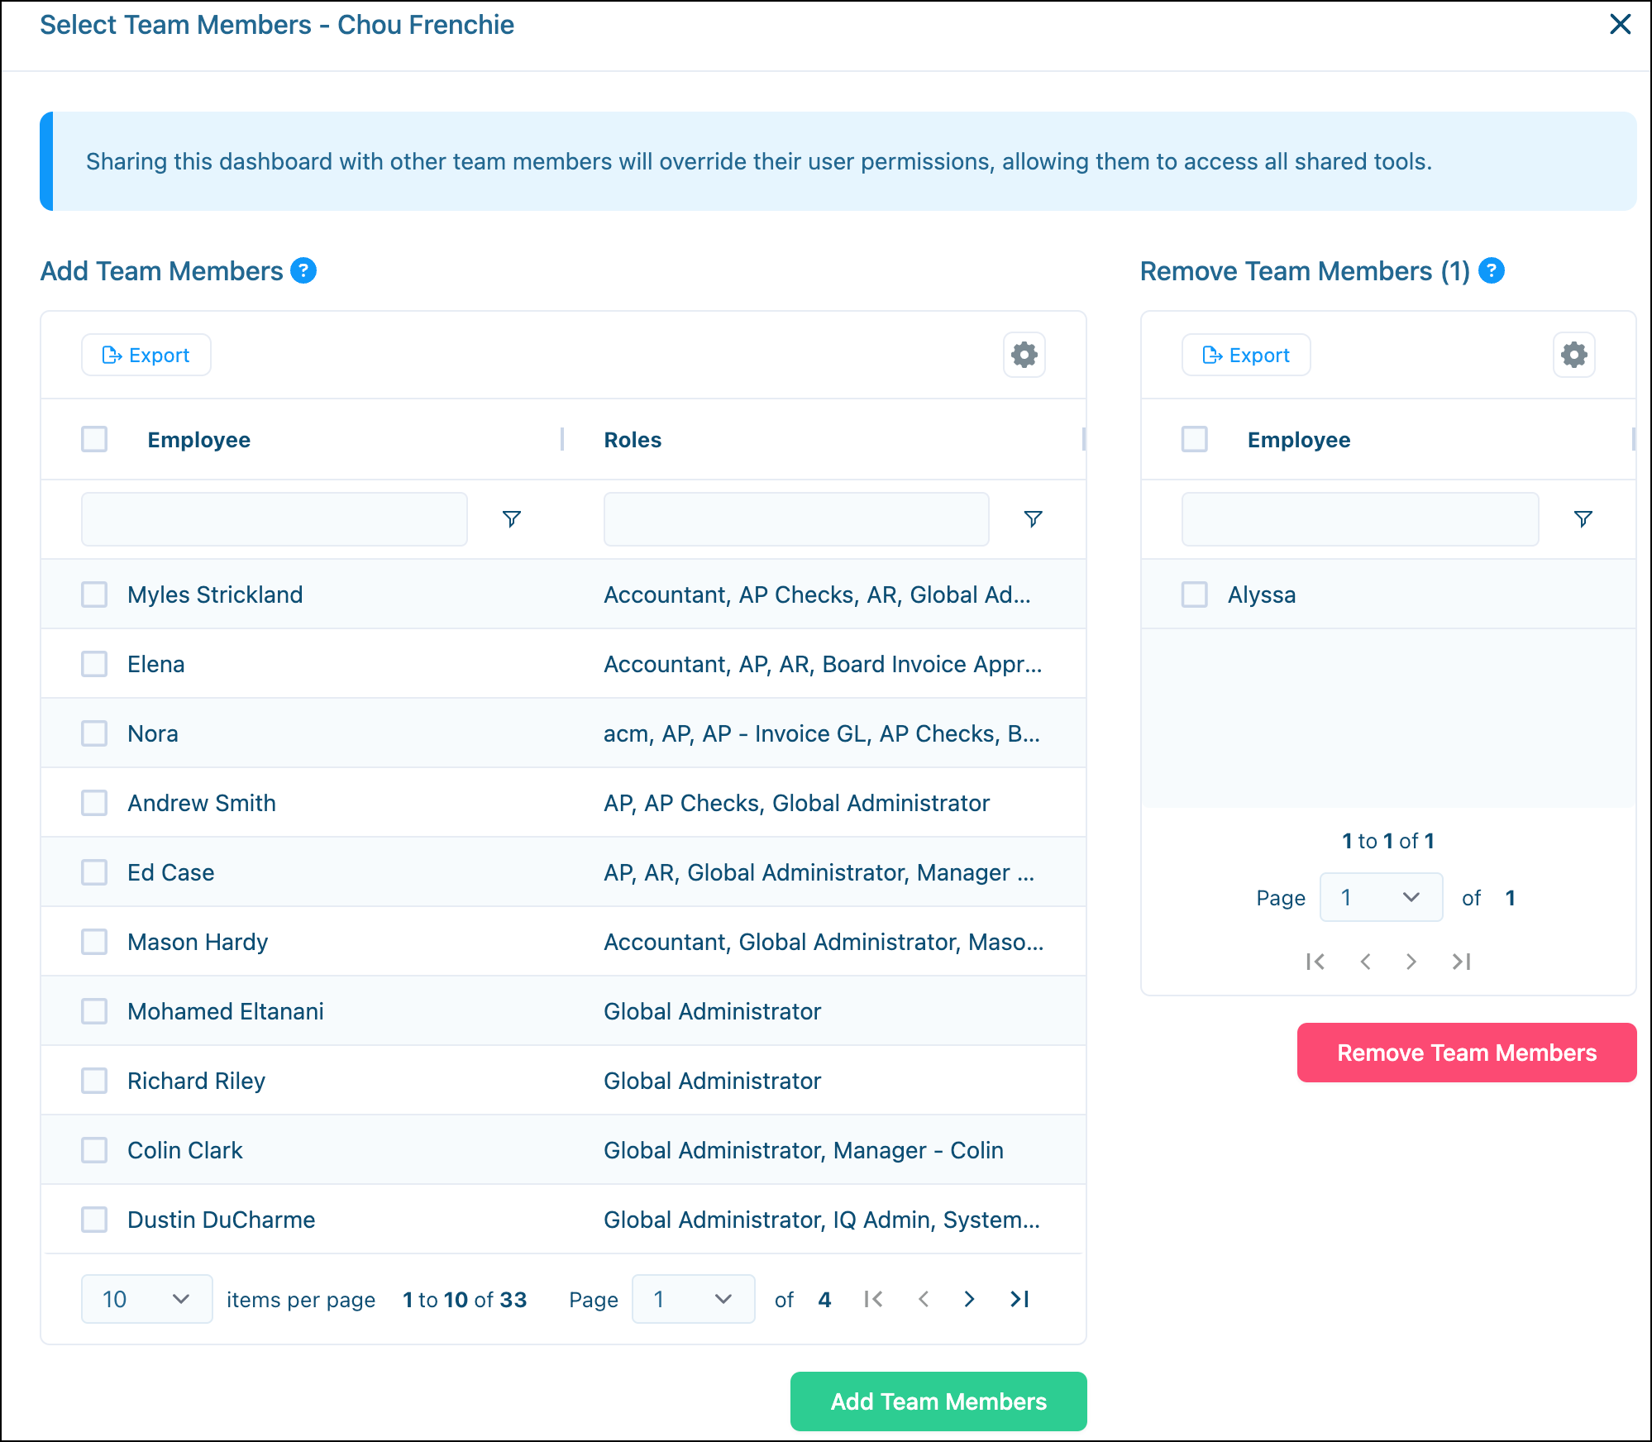Check the Richard Riley checkbox
This screenshot has height=1442, width=1652.
point(94,1080)
